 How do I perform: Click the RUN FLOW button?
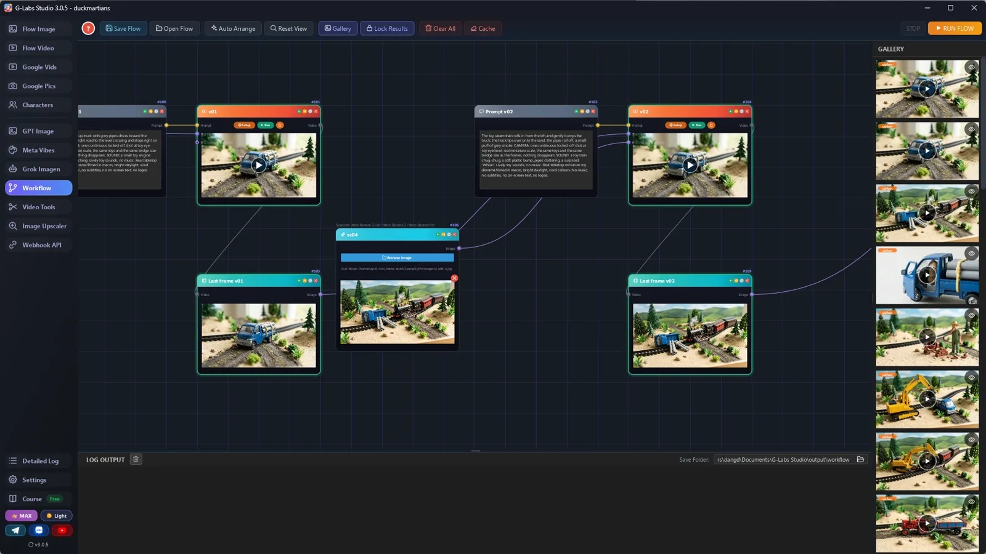[955, 28]
